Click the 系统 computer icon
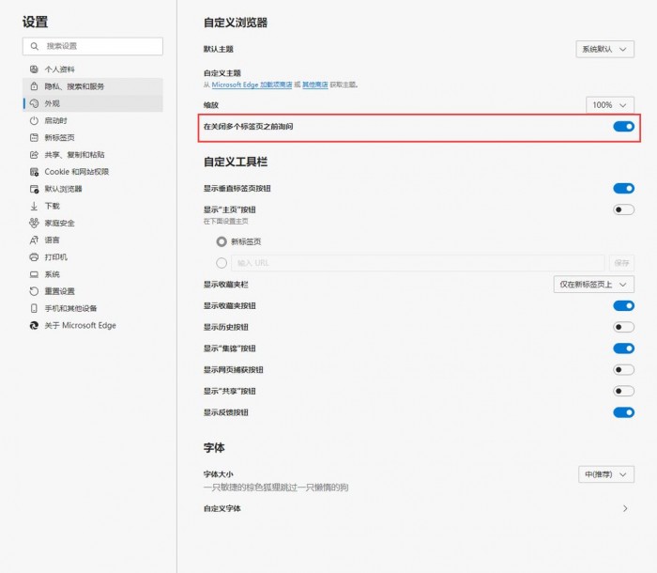The width and height of the screenshot is (657, 573). pyautogui.click(x=34, y=274)
